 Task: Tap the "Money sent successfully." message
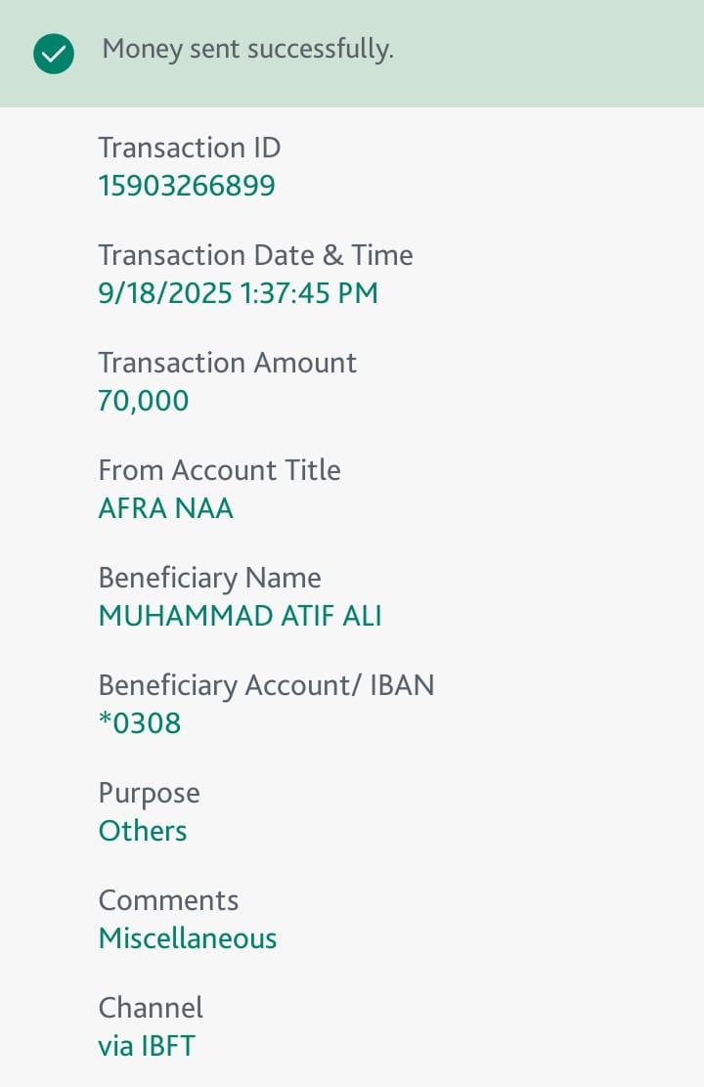click(247, 49)
